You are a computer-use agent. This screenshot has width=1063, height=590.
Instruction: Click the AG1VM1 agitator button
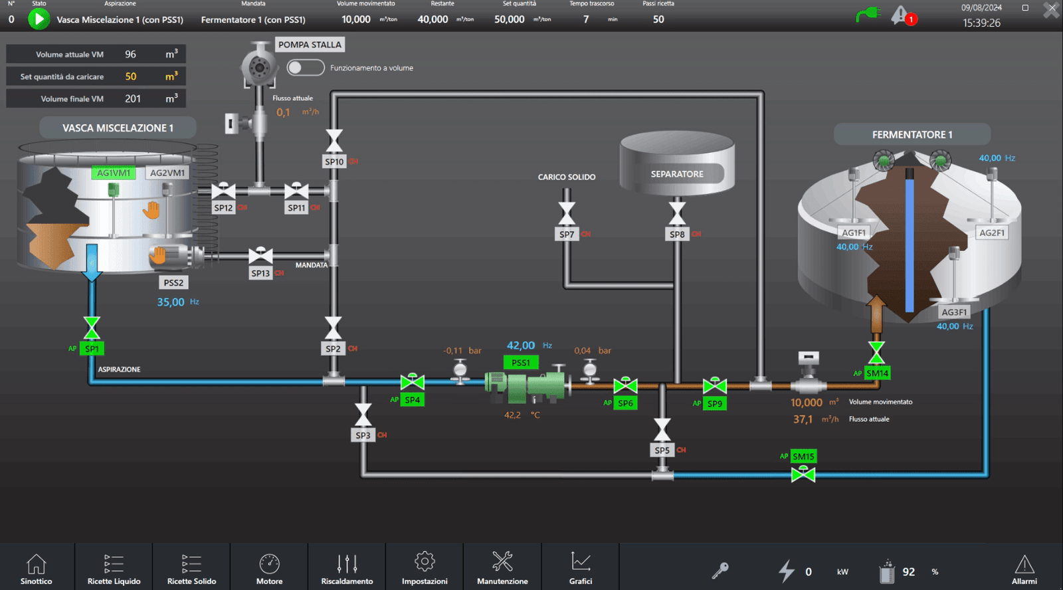(x=114, y=173)
